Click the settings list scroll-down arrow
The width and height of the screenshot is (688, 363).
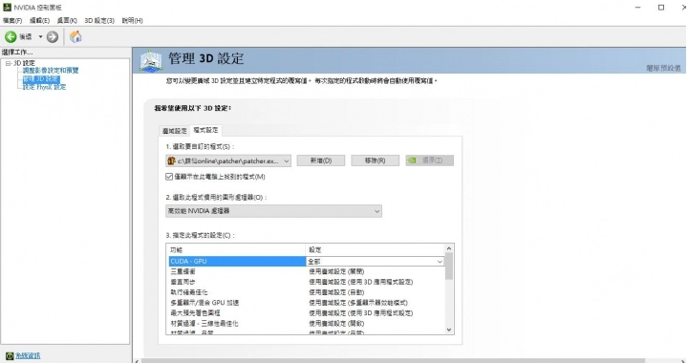tap(449, 330)
